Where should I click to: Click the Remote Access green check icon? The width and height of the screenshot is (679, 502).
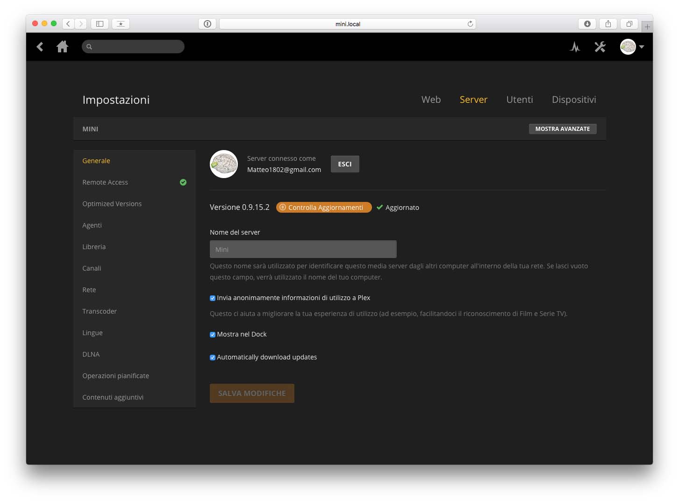coord(183,182)
